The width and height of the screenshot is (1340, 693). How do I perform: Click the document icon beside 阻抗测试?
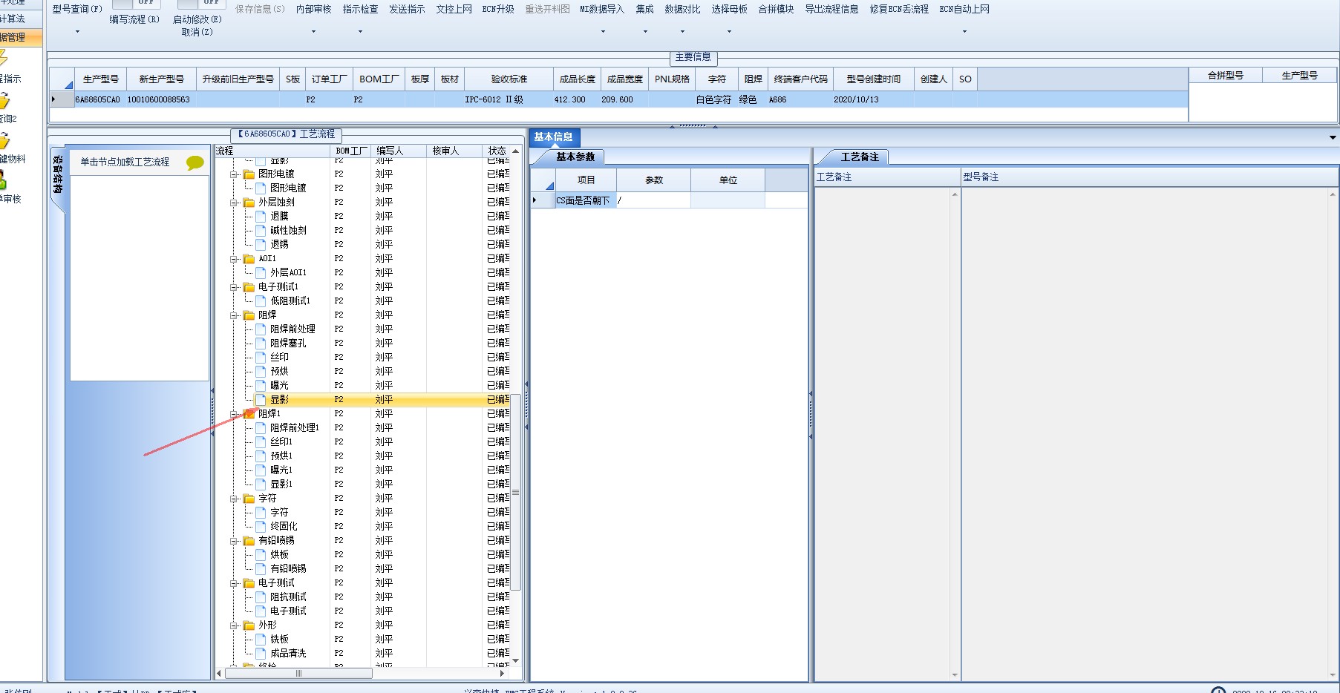(x=261, y=597)
